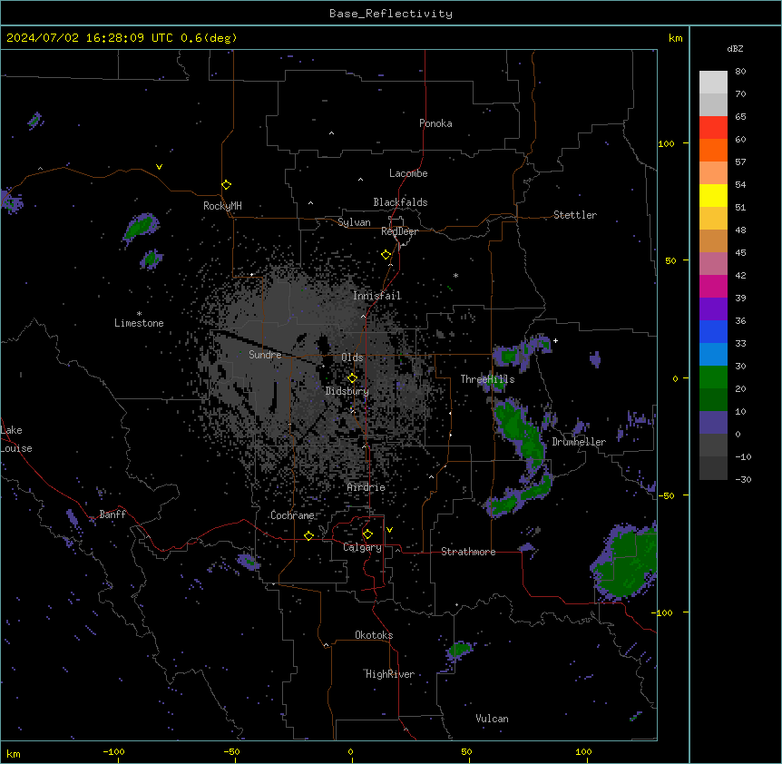Click the Didsbury label
The width and height of the screenshot is (782, 764).
[x=347, y=391]
